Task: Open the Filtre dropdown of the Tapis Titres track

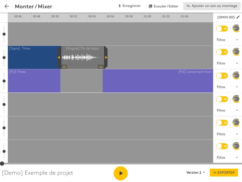Action: click(x=227, y=63)
